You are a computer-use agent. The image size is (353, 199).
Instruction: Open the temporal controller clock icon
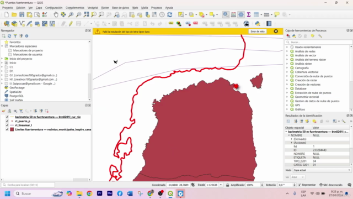click(x=162, y=15)
